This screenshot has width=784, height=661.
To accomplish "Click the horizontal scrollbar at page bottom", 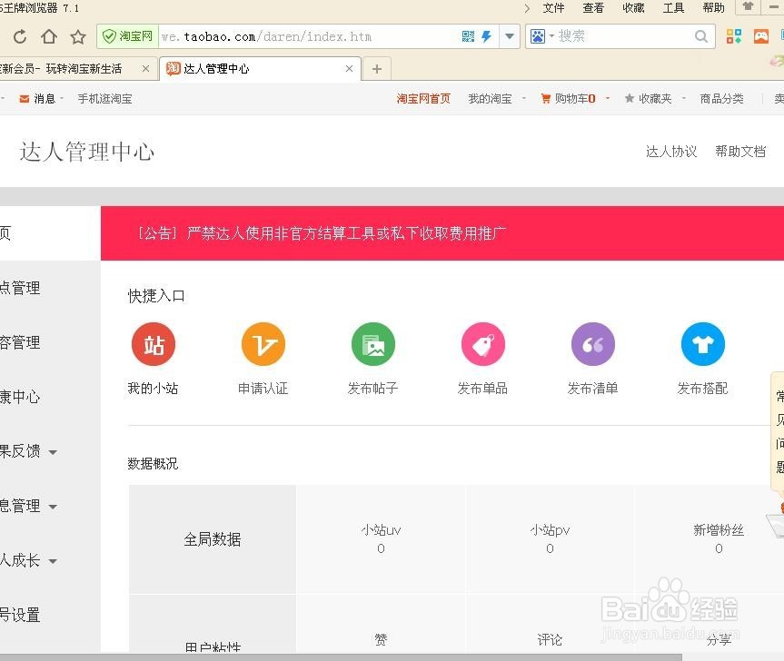I will [x=341, y=657].
